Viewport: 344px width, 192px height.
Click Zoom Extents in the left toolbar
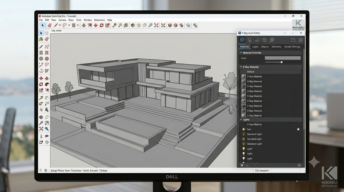41,129
